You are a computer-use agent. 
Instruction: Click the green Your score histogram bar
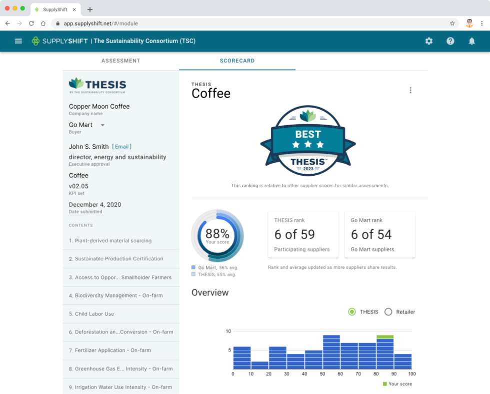tap(385, 337)
